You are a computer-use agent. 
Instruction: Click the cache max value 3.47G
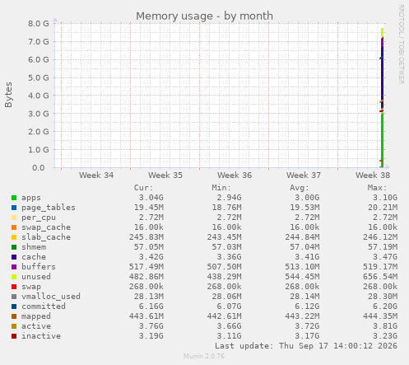click(x=385, y=257)
